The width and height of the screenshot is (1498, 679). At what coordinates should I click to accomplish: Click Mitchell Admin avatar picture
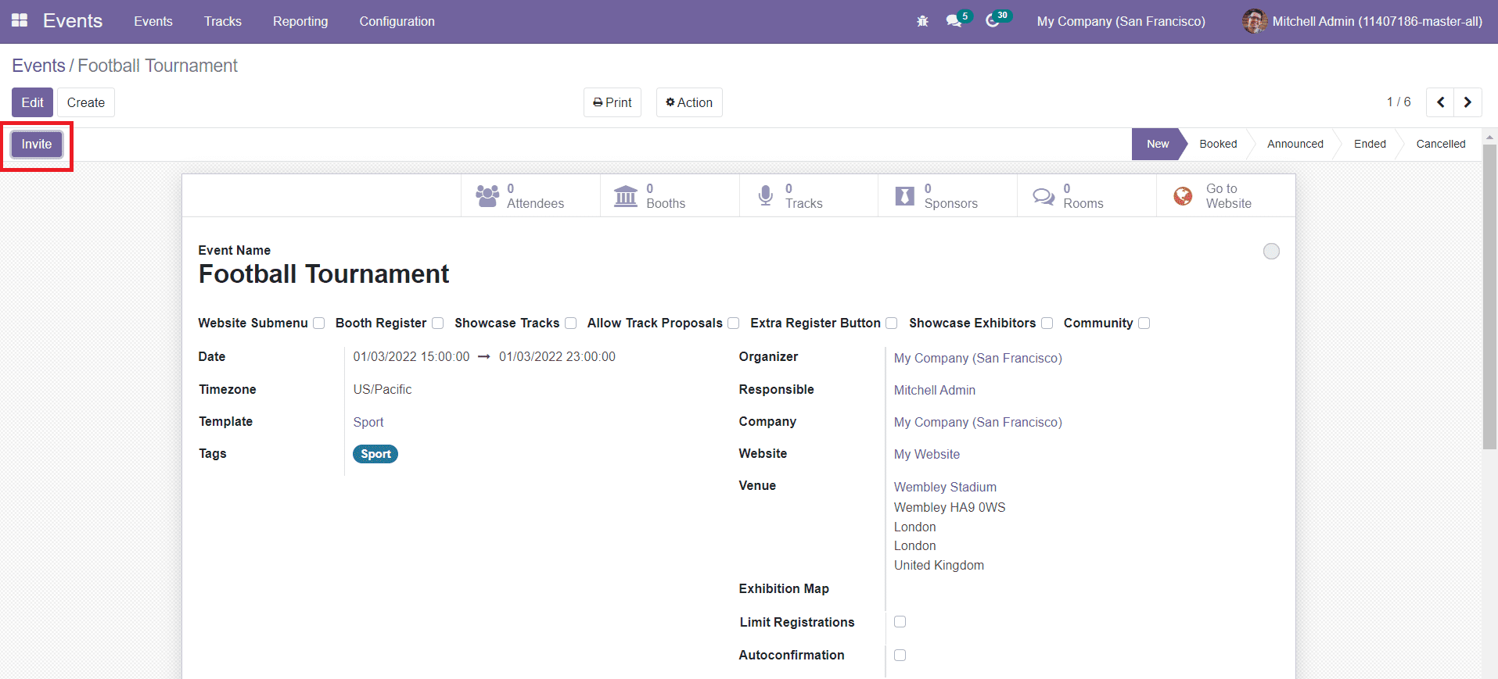[x=1255, y=21]
